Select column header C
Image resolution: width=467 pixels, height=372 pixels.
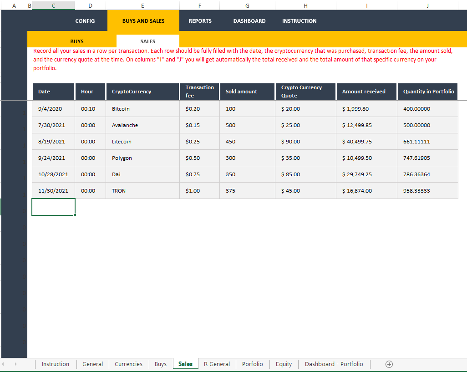tap(53, 5)
